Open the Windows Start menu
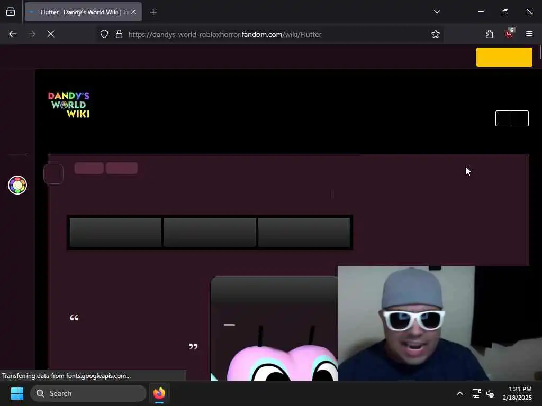The height and width of the screenshot is (406, 542). point(17,393)
